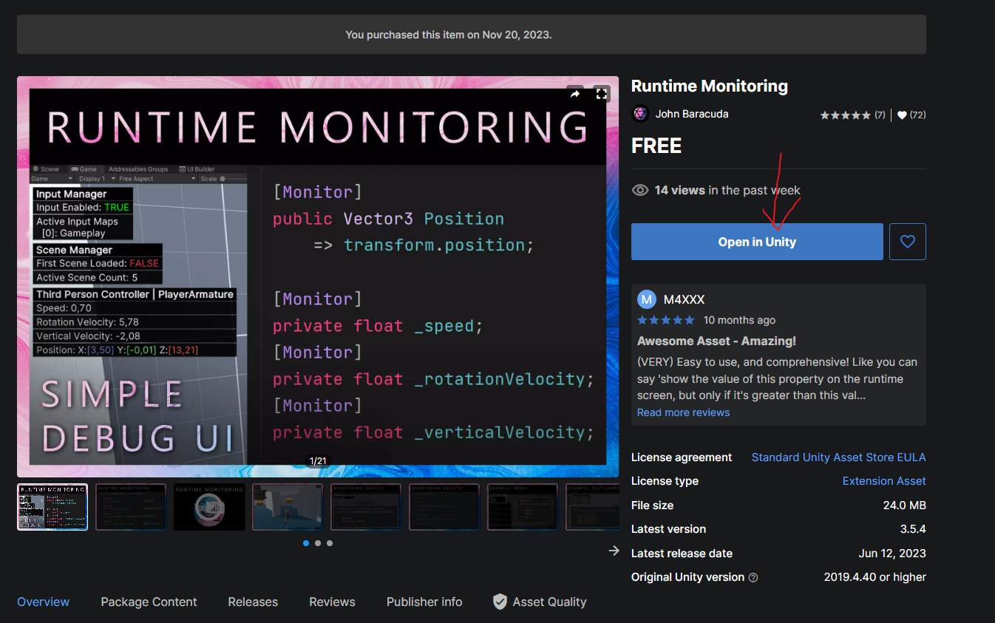Click the main preview image

pyautogui.click(x=318, y=276)
